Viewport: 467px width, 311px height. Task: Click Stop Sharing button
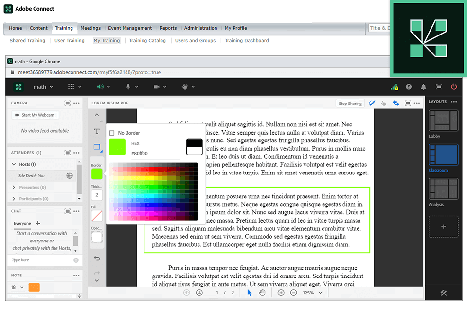click(350, 104)
